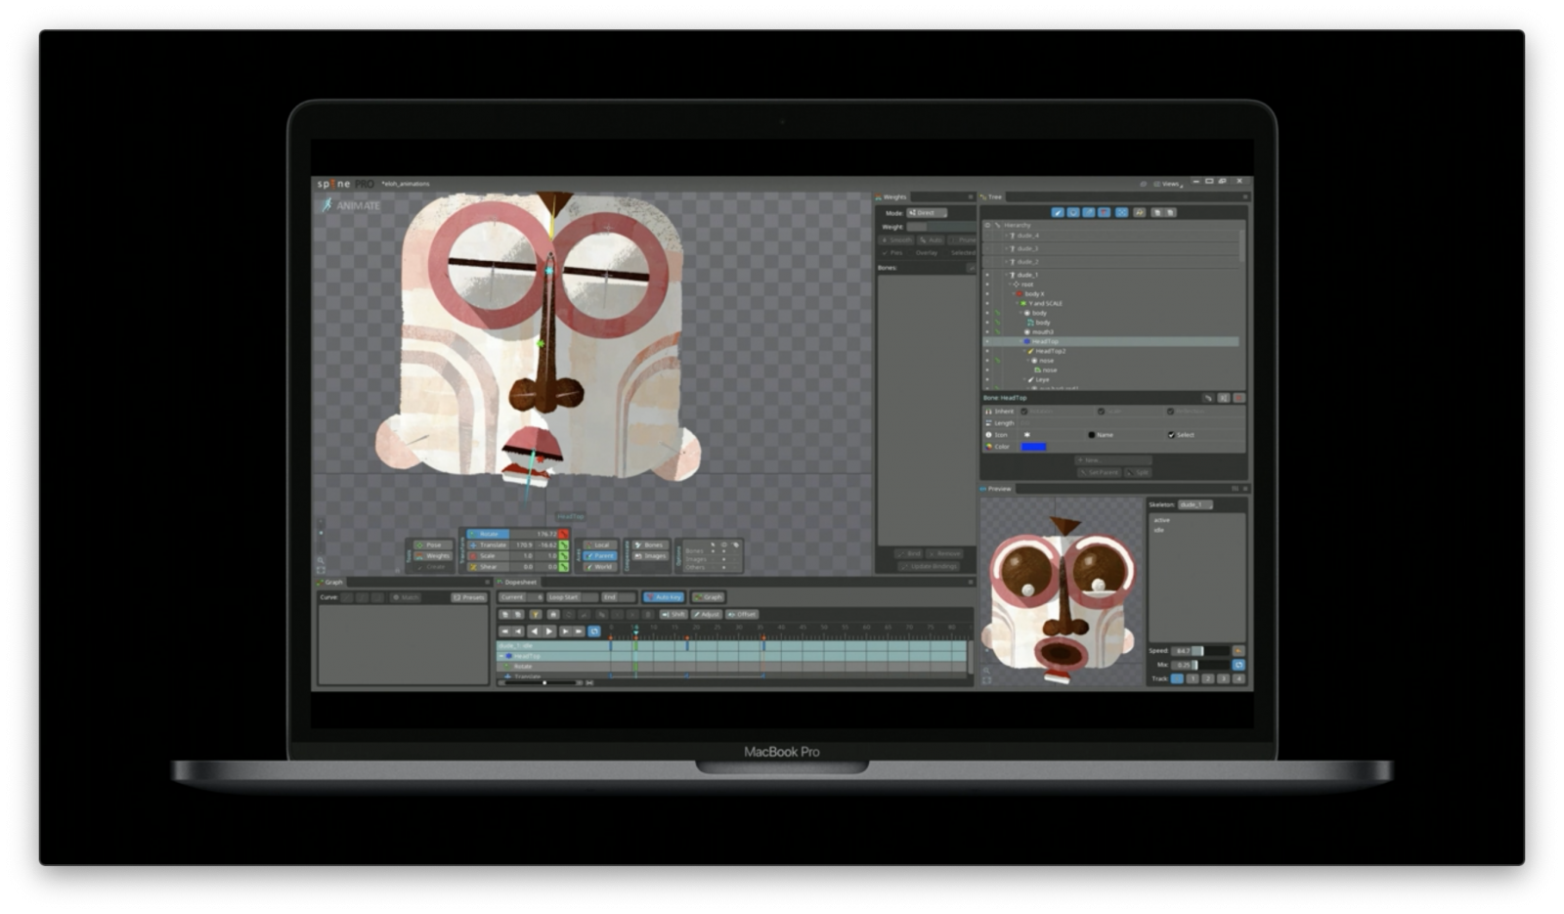This screenshot has width=1564, height=914.
Task: Toggle visibility dot for HeadTop2 bone
Action: pos(987,351)
